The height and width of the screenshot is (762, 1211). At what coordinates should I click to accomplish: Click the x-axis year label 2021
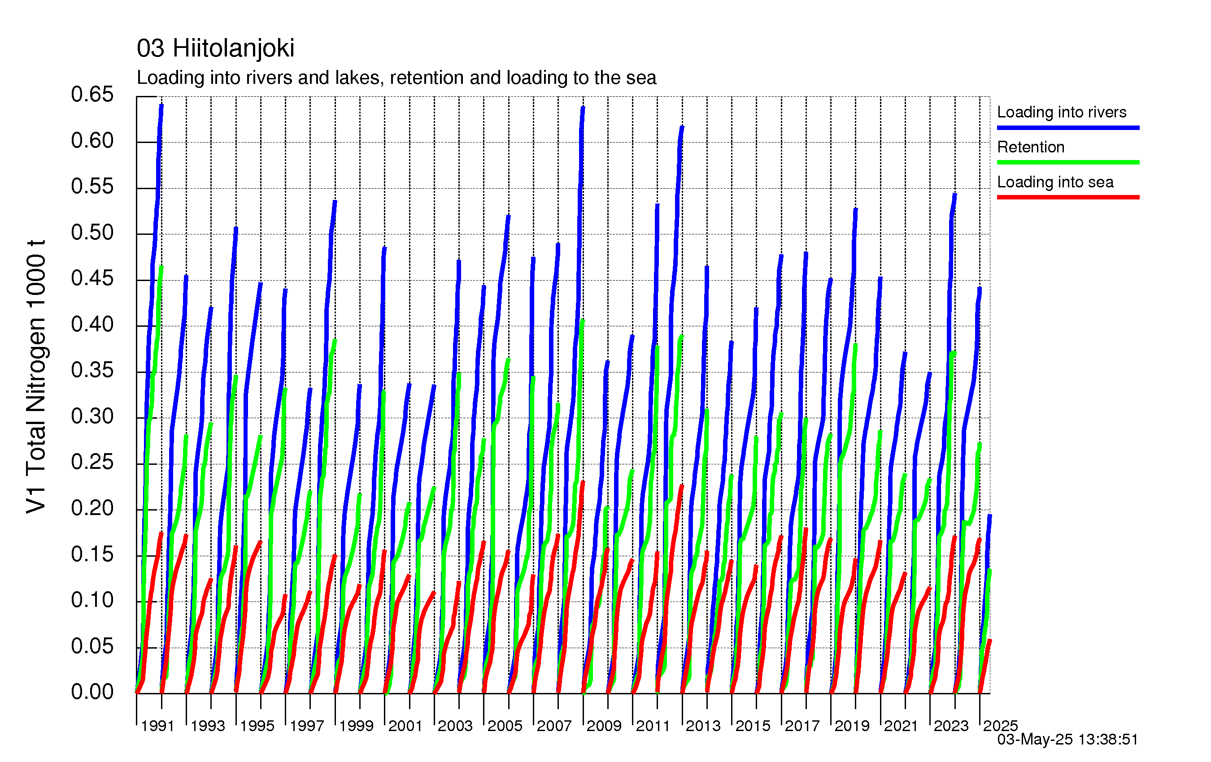[901, 726]
